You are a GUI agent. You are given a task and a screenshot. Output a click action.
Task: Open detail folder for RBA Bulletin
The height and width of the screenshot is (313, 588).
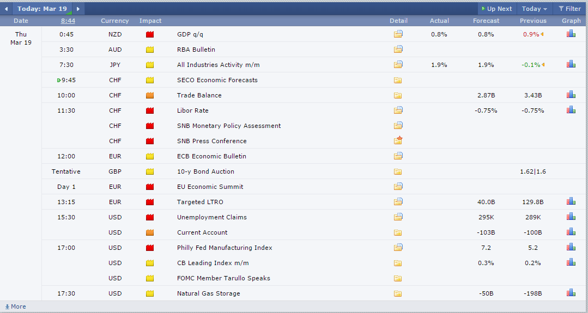398,49
